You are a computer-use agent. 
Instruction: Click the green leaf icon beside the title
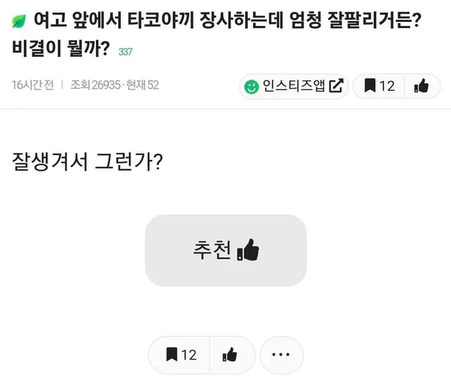(19, 22)
